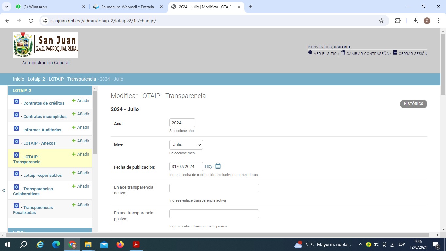
Task: Open the Mes dropdown showing Julio
Action: coord(186,145)
